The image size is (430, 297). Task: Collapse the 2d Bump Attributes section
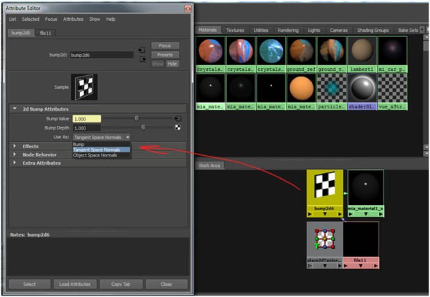(15, 109)
